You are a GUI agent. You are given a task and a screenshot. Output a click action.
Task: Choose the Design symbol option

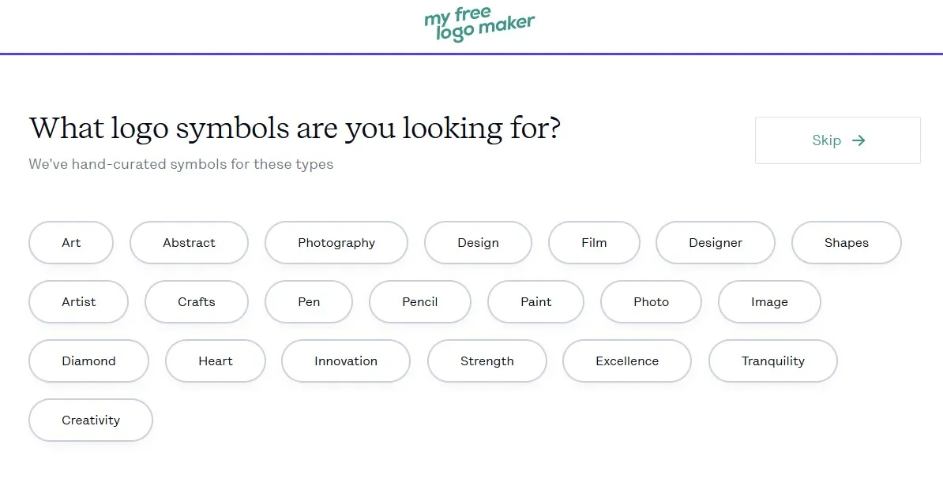point(478,243)
